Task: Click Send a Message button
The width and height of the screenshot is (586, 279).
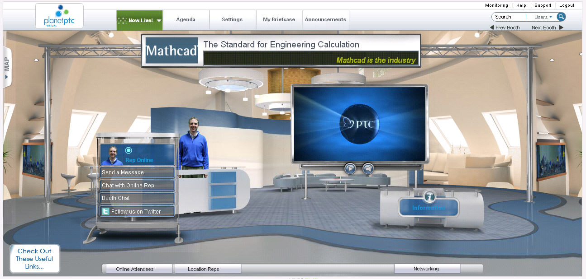Action: [137, 172]
